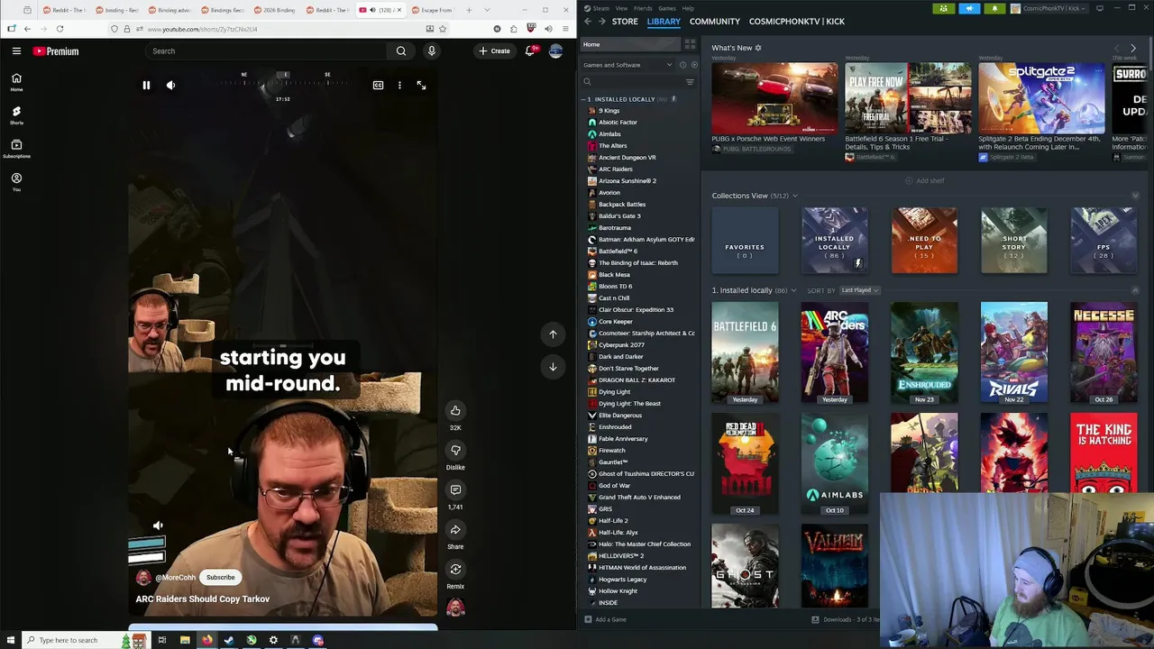1154x649 pixels.
Task: Open YouTube notifications bell
Action: tap(530, 50)
